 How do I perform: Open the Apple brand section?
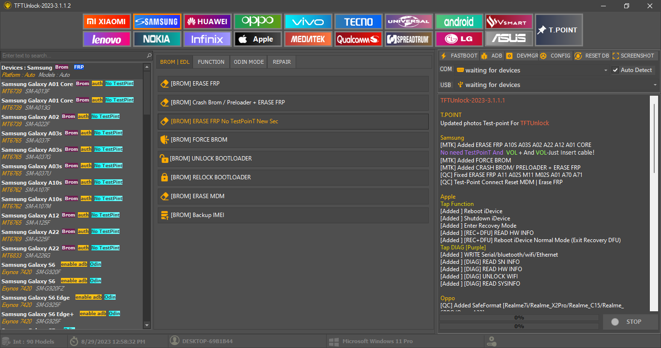point(257,39)
